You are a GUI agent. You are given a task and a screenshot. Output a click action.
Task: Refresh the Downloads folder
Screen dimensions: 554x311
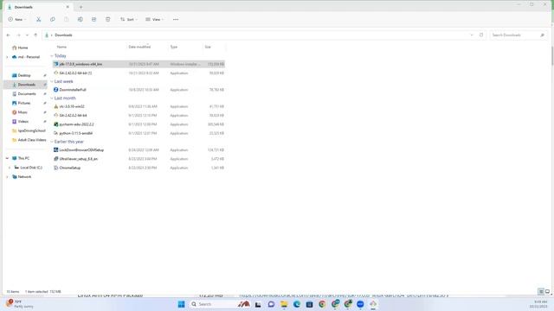pos(481,35)
